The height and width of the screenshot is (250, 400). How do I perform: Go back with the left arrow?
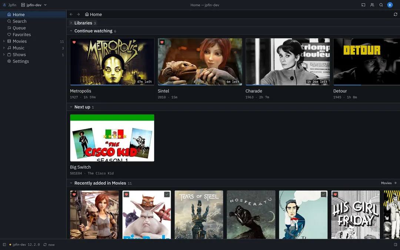[x=71, y=14]
